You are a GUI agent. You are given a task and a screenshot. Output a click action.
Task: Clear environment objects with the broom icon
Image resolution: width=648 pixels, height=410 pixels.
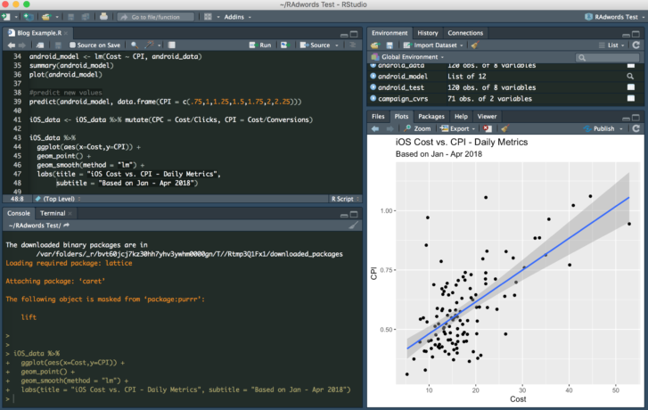tap(474, 45)
